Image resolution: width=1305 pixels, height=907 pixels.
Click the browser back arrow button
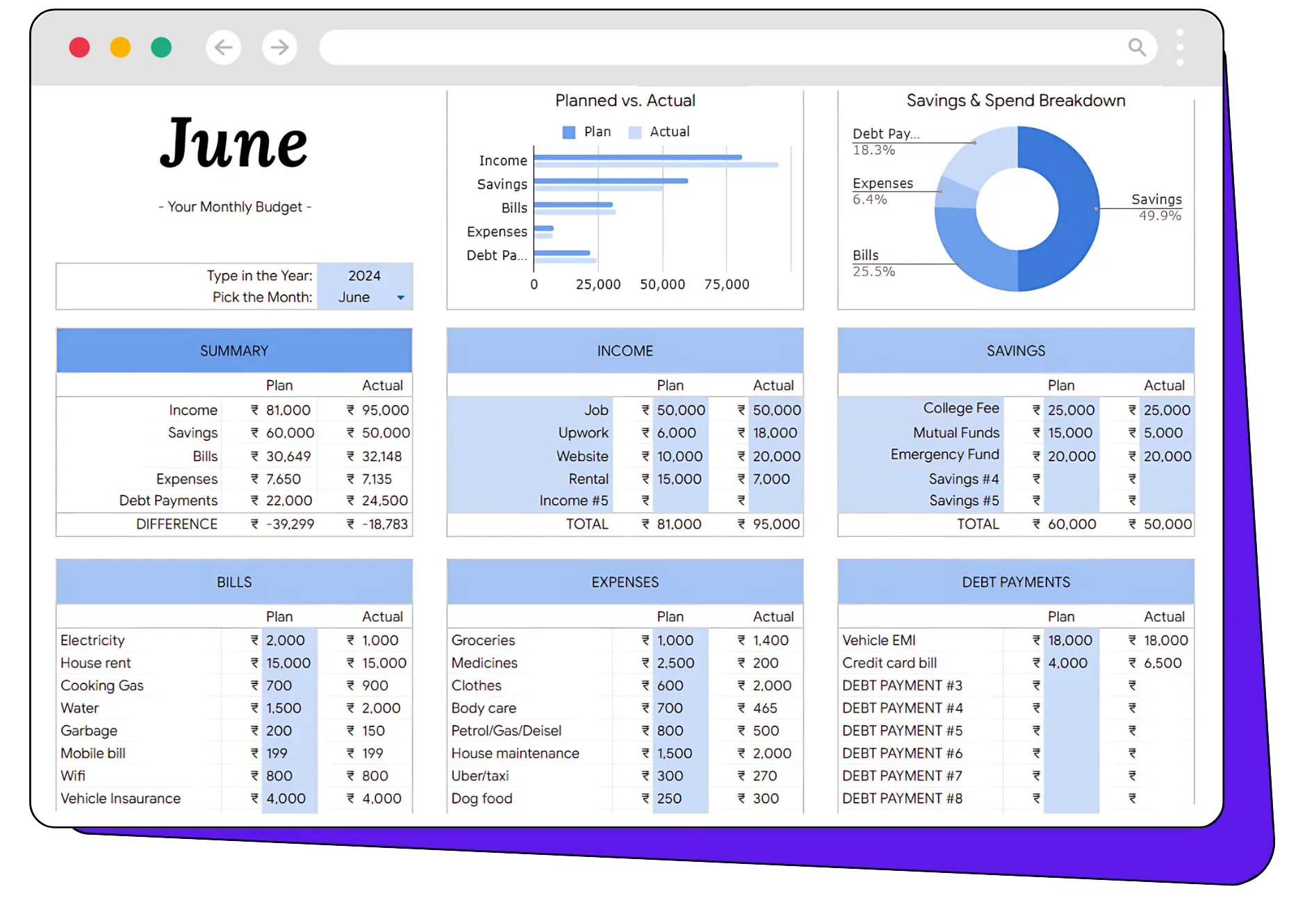[x=223, y=47]
